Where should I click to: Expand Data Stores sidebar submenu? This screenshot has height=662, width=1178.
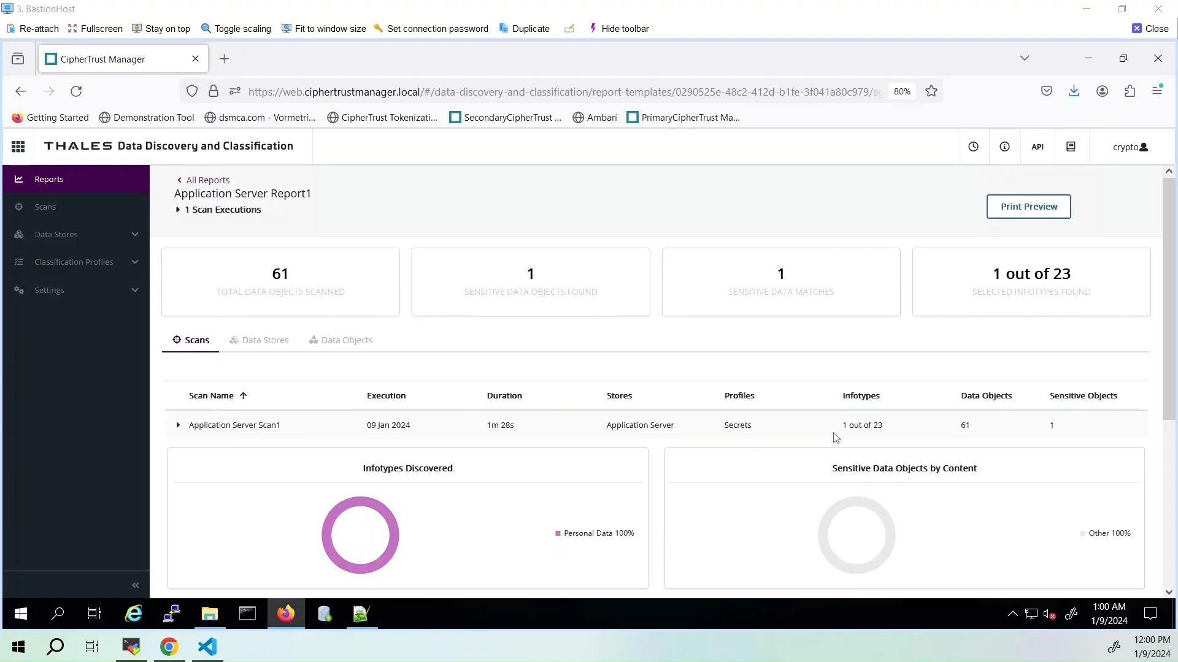point(134,234)
